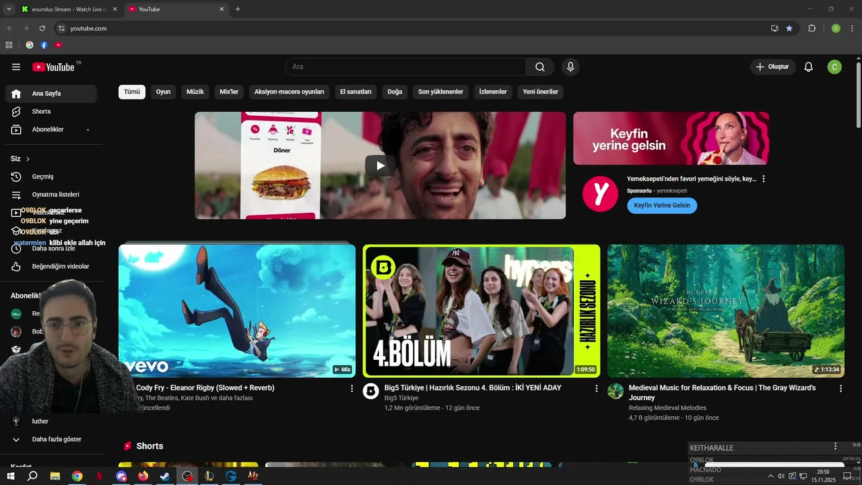The width and height of the screenshot is (862, 485).
Task: Click the yemeksepeti advertiser logo
Action: pos(600,195)
